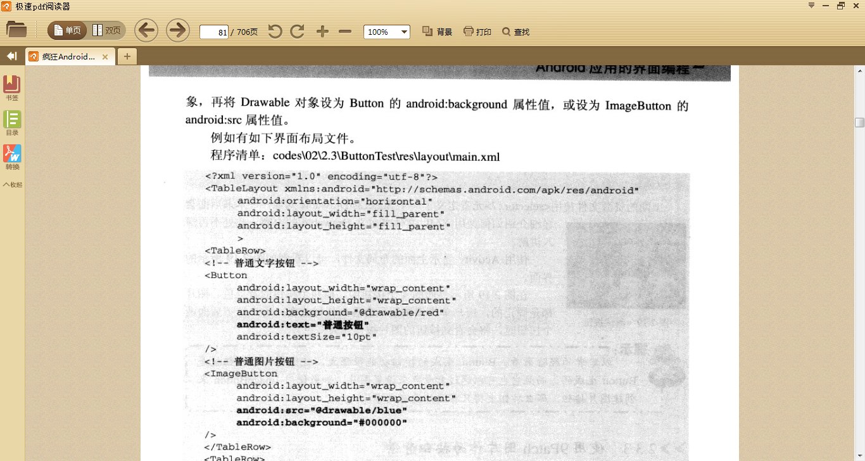
Task: Rotate the page counterclockwise
Action: [275, 31]
